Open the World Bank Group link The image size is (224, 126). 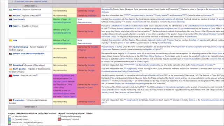(x=108, y=37)
